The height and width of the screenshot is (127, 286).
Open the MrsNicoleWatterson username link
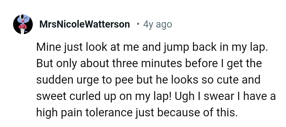(85, 24)
